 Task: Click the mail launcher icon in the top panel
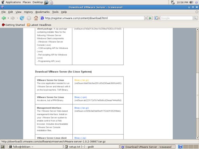(51, 2)
